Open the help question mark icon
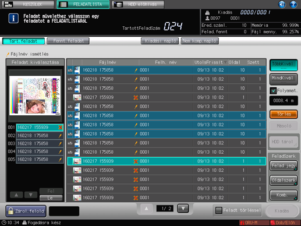301x226 pixels. [293, 4]
